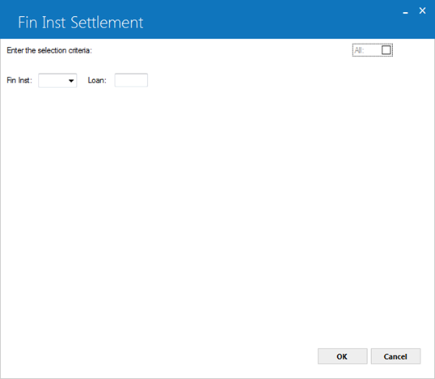Image resolution: width=435 pixels, height=379 pixels.
Task: Check the All checkbox
Action: [386, 50]
